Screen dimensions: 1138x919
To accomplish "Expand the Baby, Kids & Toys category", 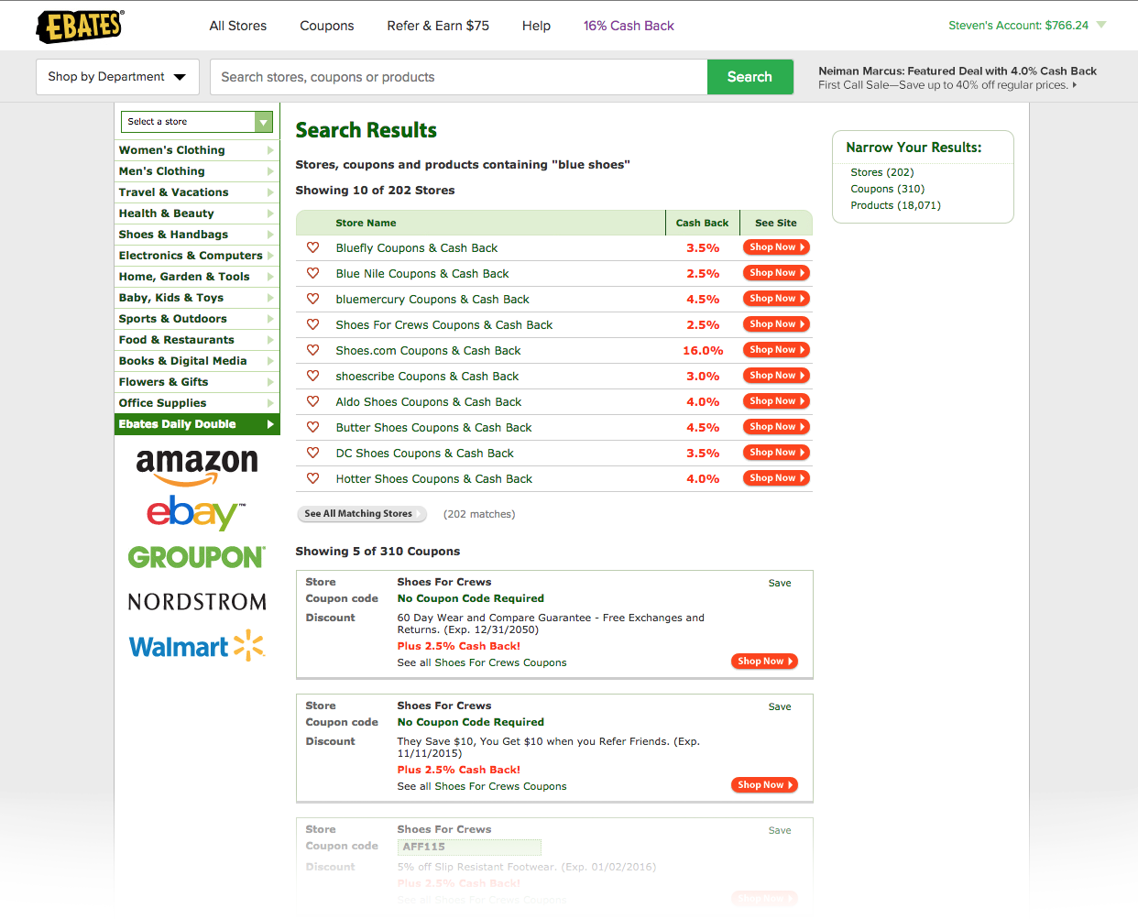I will [197, 298].
